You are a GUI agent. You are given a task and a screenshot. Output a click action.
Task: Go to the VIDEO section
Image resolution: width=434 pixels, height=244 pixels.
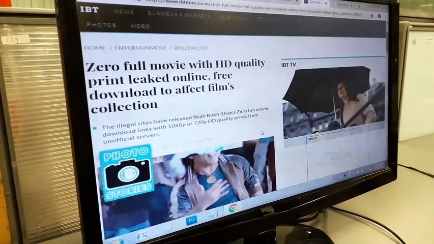[140, 26]
